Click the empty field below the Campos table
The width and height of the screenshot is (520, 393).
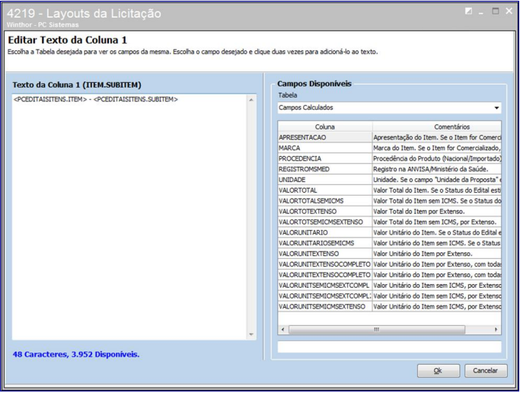[389, 347]
